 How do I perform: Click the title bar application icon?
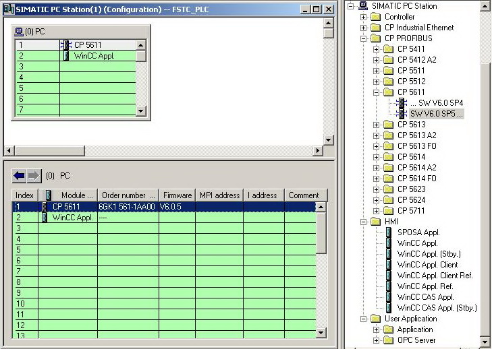pos(9,9)
